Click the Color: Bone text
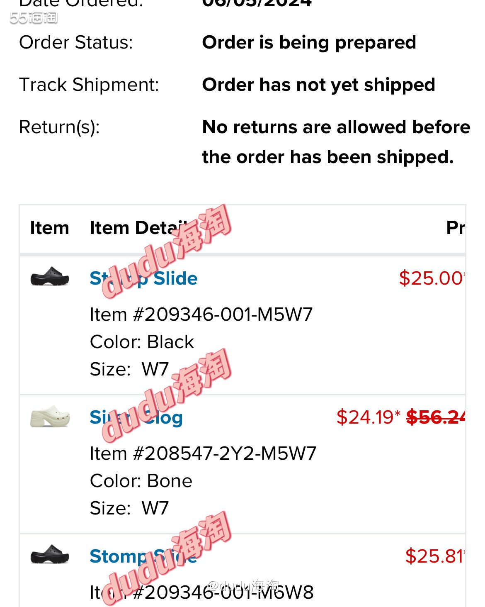 (x=141, y=481)
